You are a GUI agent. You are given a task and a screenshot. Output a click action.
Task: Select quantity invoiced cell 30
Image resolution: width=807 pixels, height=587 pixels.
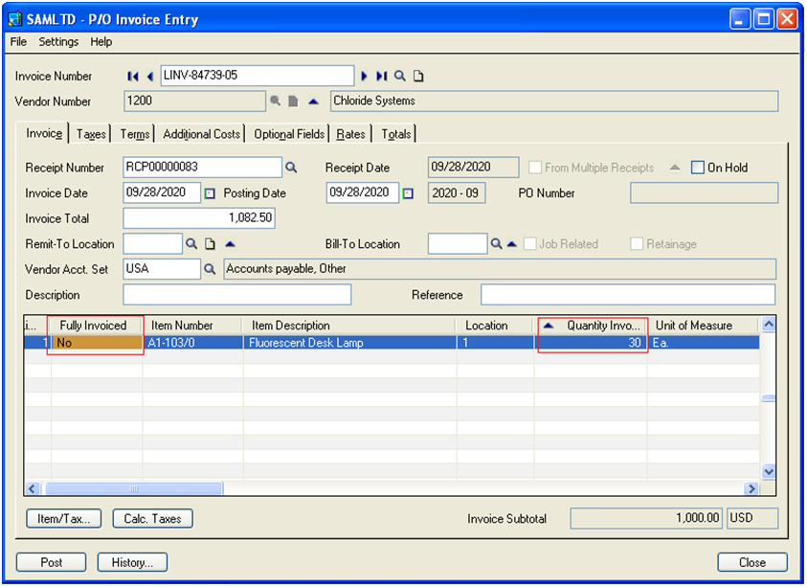point(590,343)
